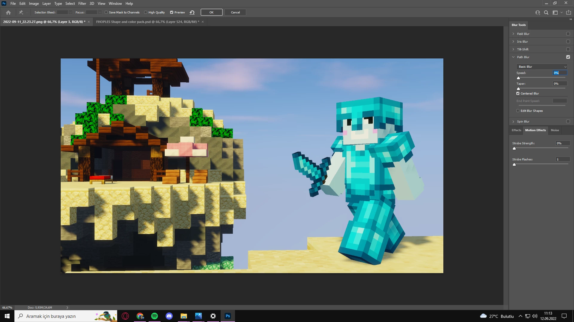This screenshot has width=574, height=322.
Task: Open the Filter menu
Action: point(82,4)
